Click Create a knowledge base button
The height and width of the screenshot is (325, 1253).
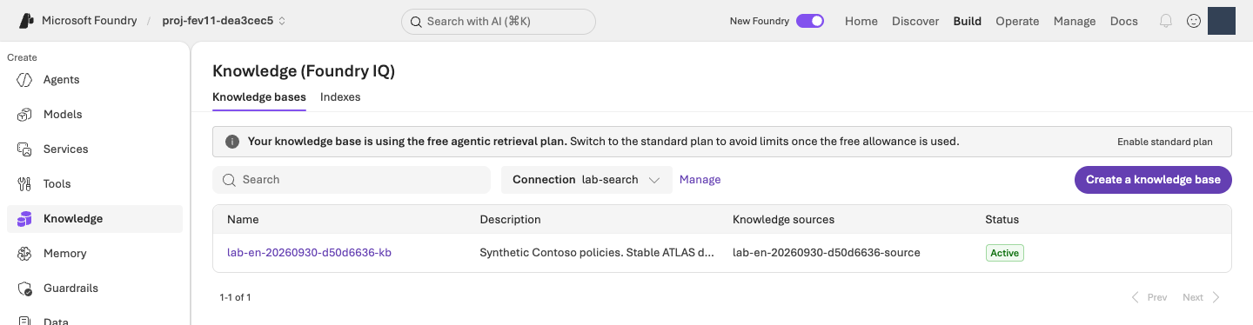(x=1153, y=180)
